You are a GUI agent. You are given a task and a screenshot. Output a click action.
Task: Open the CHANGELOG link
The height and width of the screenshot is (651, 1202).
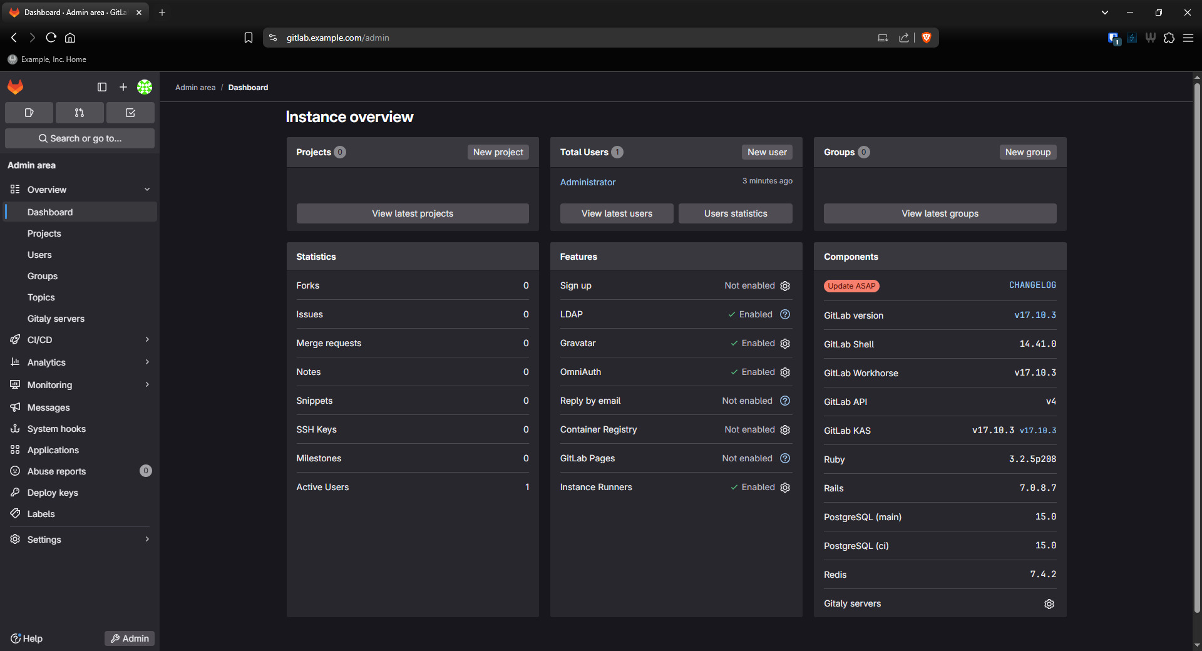(1032, 285)
